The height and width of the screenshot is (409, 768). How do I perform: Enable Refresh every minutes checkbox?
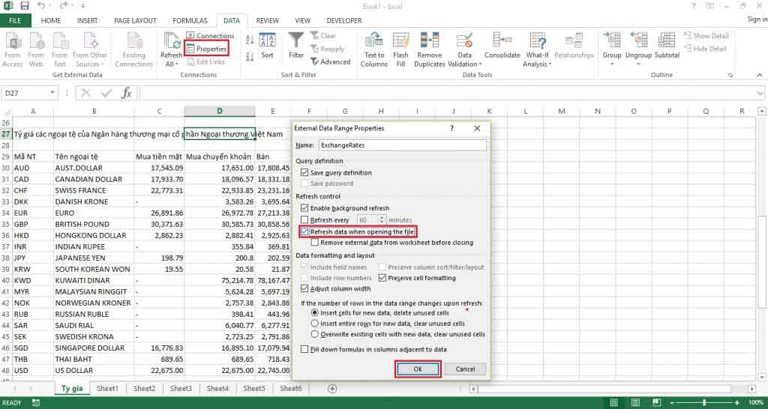click(304, 220)
